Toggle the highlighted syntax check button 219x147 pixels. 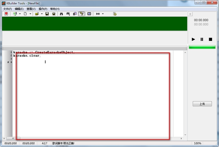tap(81, 14)
